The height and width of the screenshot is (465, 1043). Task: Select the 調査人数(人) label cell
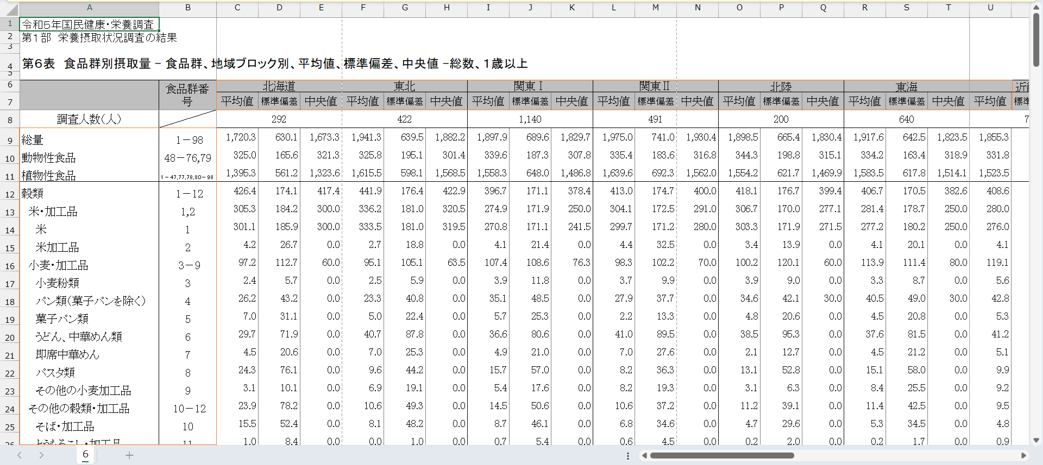point(90,119)
